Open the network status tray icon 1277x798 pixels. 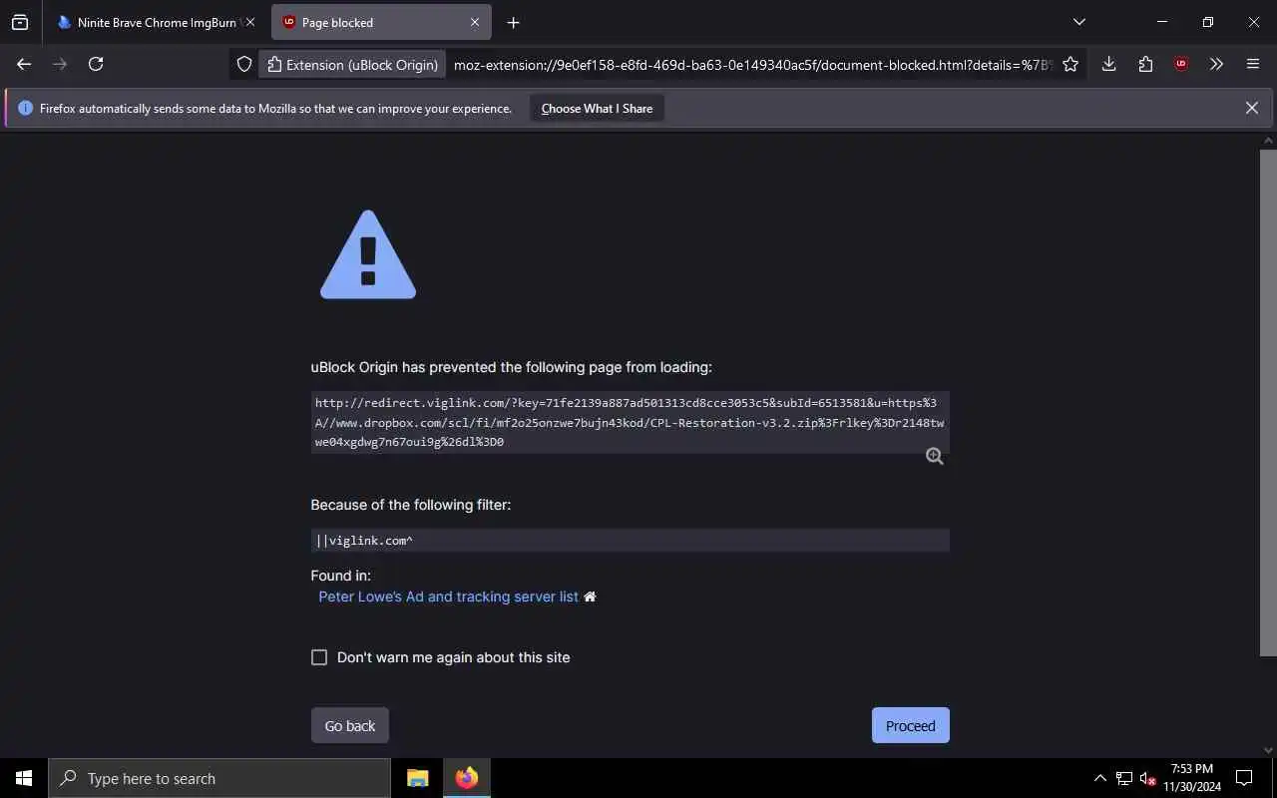pos(1124,778)
